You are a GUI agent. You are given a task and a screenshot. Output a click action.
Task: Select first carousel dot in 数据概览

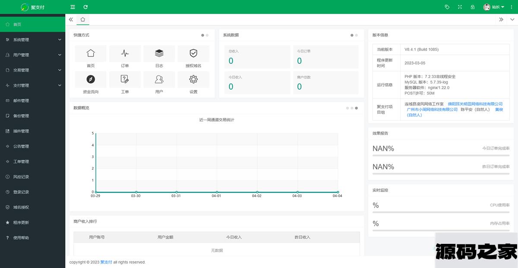pyautogui.click(x=347, y=108)
